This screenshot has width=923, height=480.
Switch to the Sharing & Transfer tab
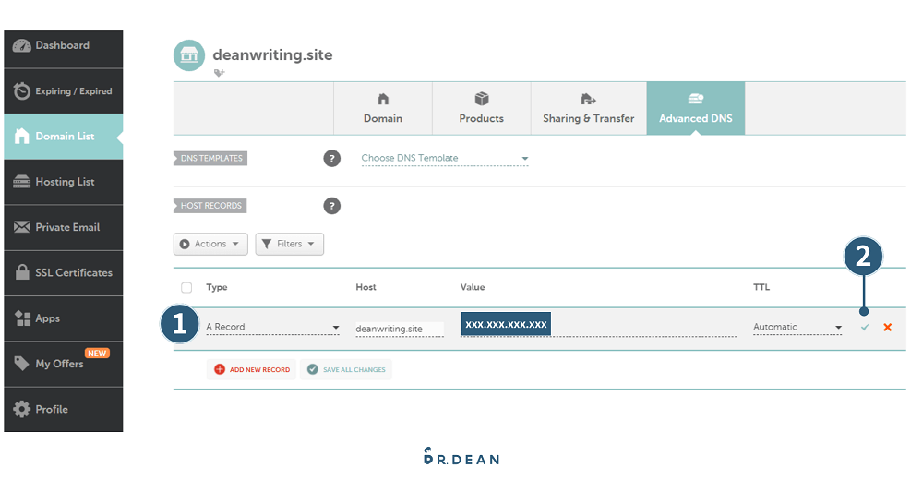coord(588,109)
